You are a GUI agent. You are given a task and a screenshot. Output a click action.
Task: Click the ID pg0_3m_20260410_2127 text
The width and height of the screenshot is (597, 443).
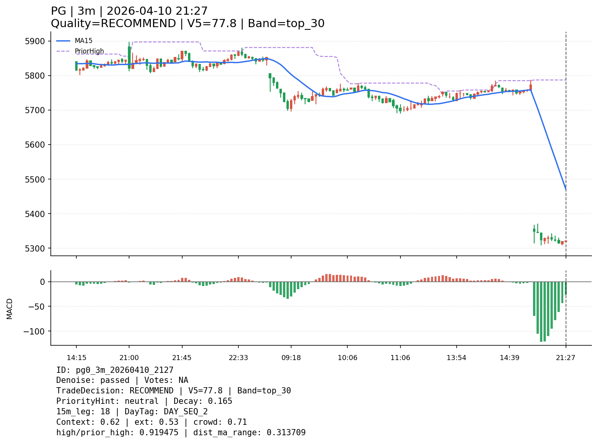point(115,370)
